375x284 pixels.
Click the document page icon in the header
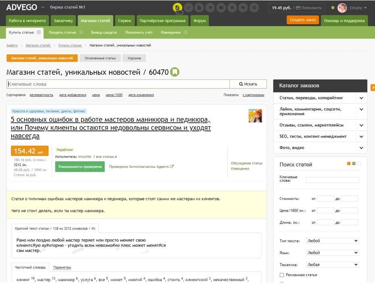[x=199, y=8]
